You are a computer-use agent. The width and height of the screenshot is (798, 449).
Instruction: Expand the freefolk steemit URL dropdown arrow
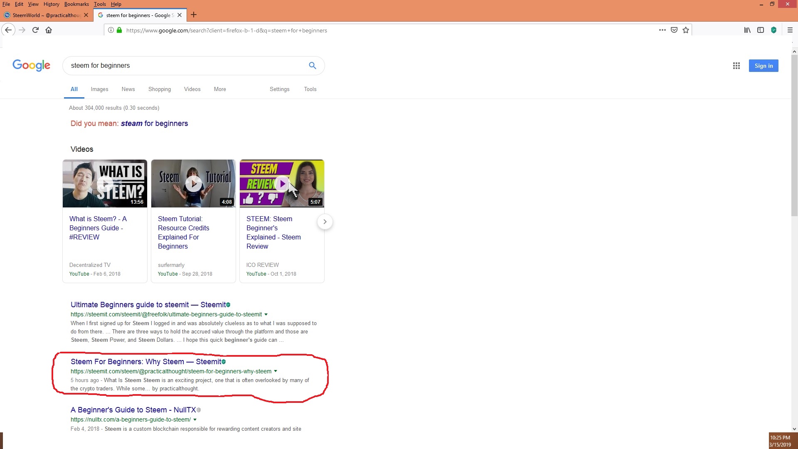266,314
